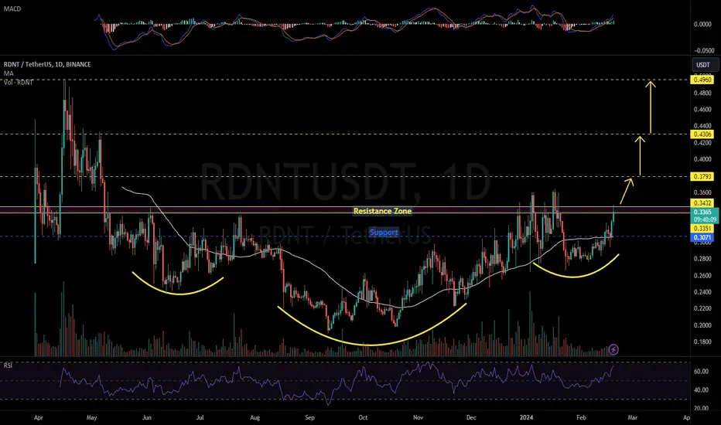
Task: Click the 0.4306 yellow price label
Action: (x=702, y=134)
